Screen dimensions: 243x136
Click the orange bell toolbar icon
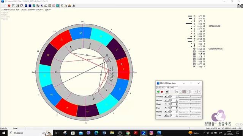coord(69,6)
